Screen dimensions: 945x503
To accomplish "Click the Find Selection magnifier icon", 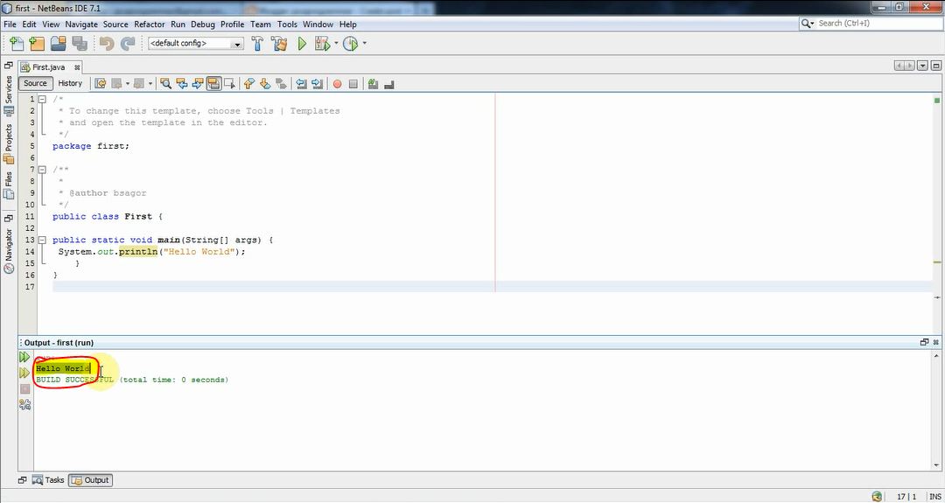I will (x=165, y=84).
